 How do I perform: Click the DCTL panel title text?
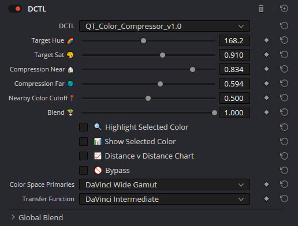click(x=37, y=9)
